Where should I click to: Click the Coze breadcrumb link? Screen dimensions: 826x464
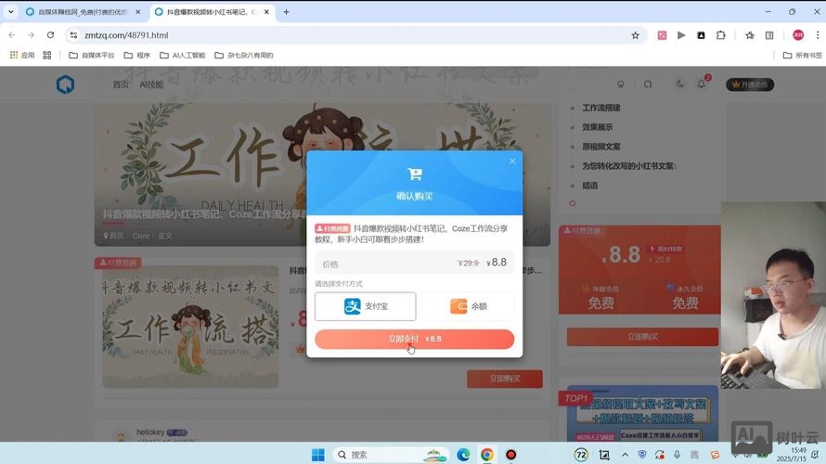point(141,236)
